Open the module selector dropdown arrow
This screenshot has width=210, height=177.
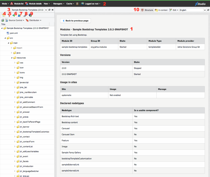pyautogui.click(x=46, y=10)
